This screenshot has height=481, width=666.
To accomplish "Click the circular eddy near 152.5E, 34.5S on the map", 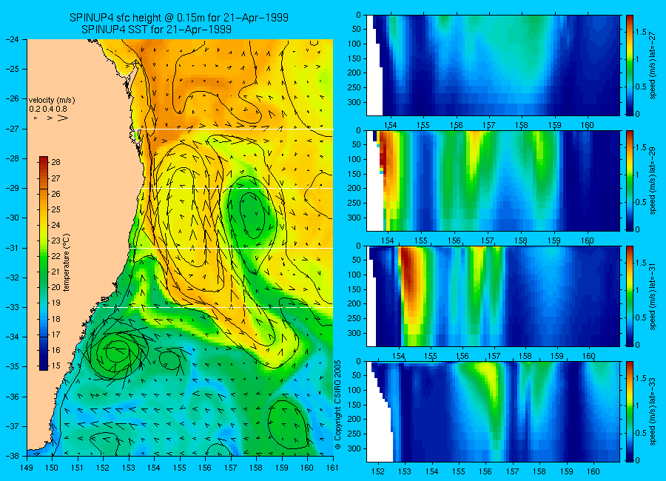I will [x=115, y=351].
